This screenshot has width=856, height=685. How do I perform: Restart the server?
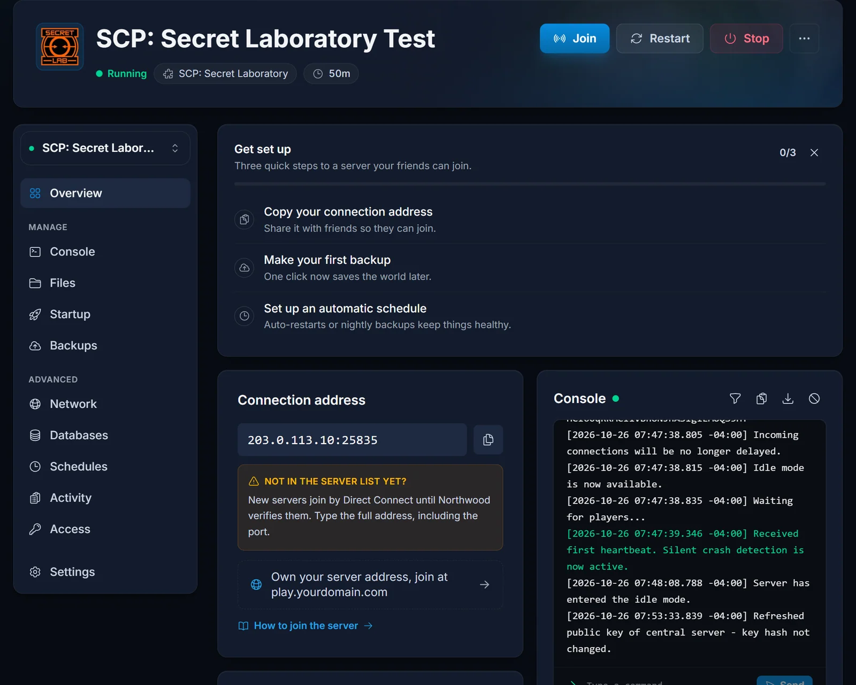tap(660, 39)
